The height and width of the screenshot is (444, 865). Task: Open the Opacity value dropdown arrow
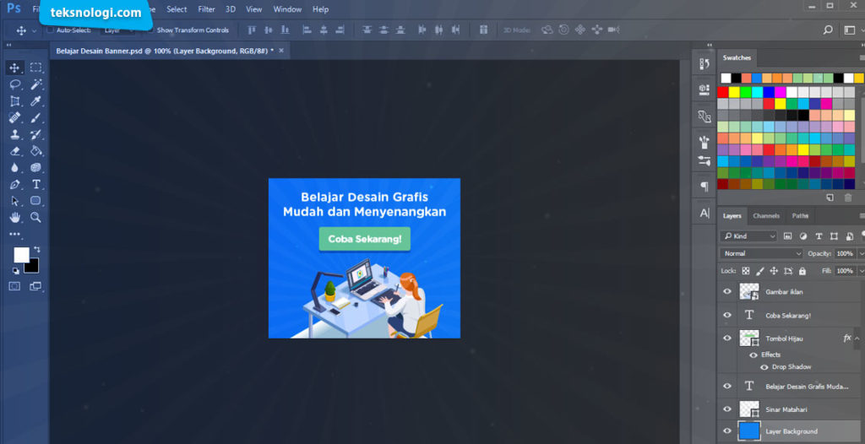(x=861, y=254)
